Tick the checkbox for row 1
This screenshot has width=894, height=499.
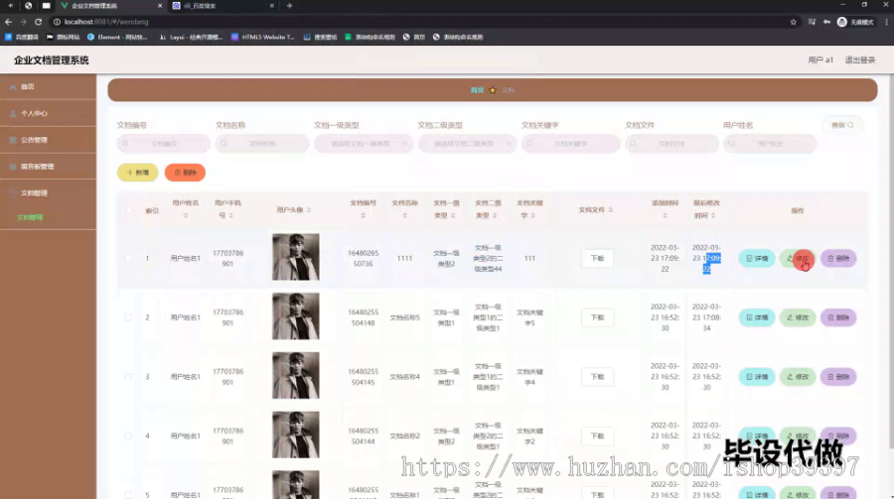click(128, 258)
